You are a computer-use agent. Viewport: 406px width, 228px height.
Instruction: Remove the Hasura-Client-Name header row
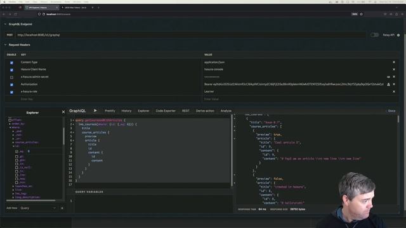pyautogui.click(x=394, y=69)
